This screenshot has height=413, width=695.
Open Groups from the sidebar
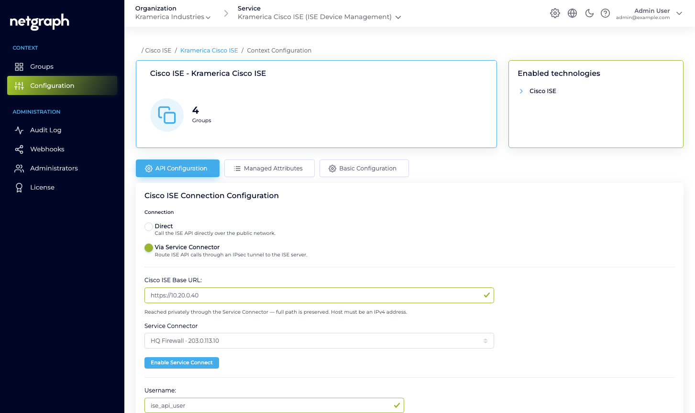pyautogui.click(x=62, y=66)
